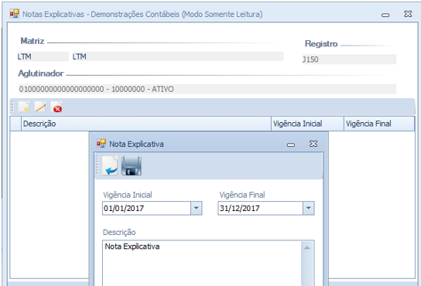Select the Descrição column header

(x=146, y=124)
